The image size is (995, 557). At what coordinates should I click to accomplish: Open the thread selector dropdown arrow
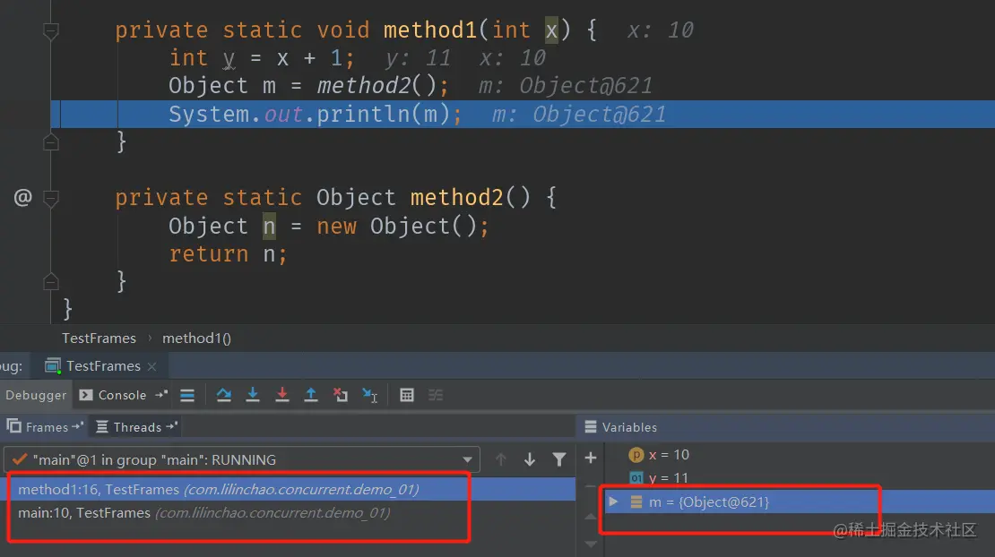(468, 460)
